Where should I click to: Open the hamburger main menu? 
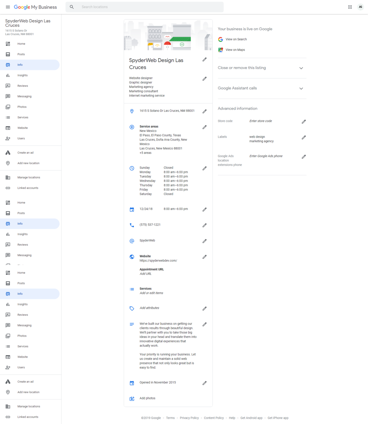[x=8, y=7]
